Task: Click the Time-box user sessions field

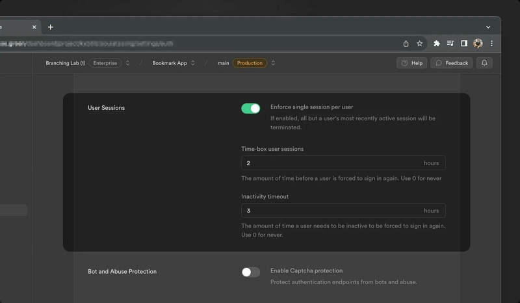Action: 343,163
